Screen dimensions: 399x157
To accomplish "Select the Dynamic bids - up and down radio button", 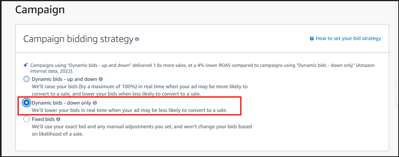I will point(27,79).
